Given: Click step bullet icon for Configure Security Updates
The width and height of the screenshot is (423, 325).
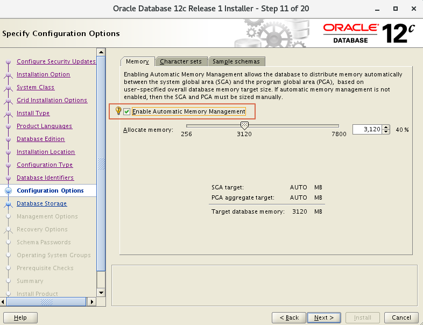Looking at the screenshot, I should [9, 61].
